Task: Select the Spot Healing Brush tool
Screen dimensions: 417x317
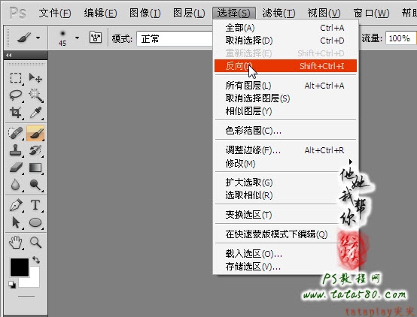Action: (x=16, y=133)
